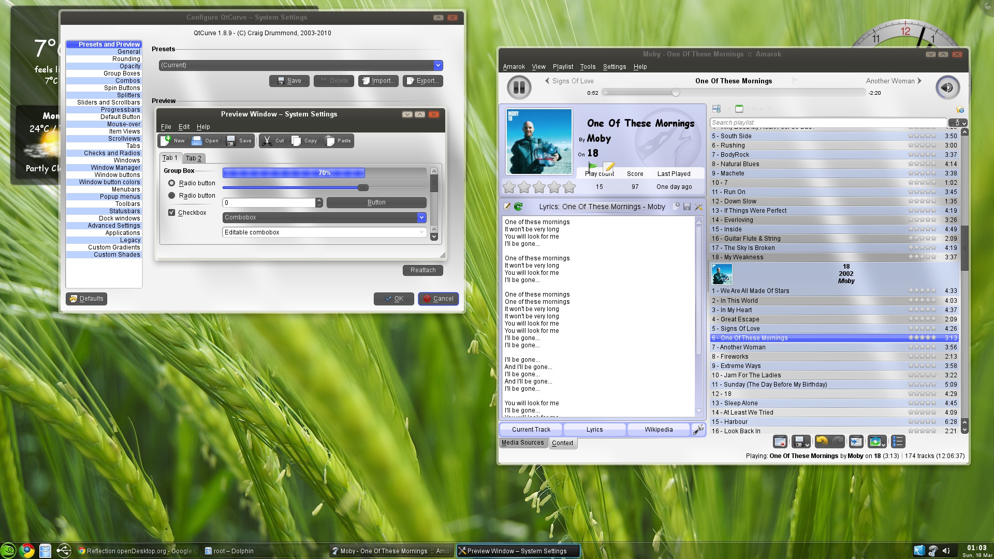This screenshot has width=994, height=559.
Task: Click the playlist bookmark star icon
Action: coord(960,109)
